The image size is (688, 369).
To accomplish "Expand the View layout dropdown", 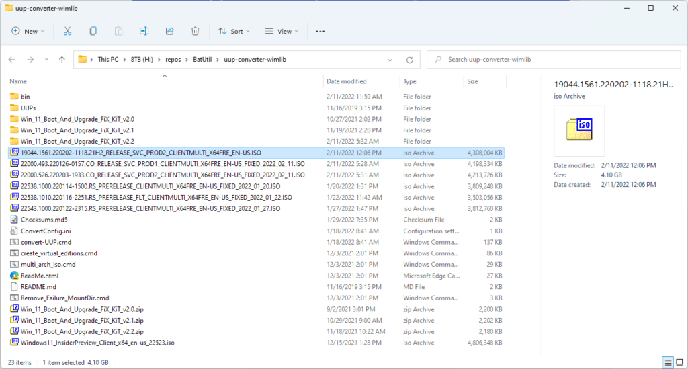I will (282, 31).
